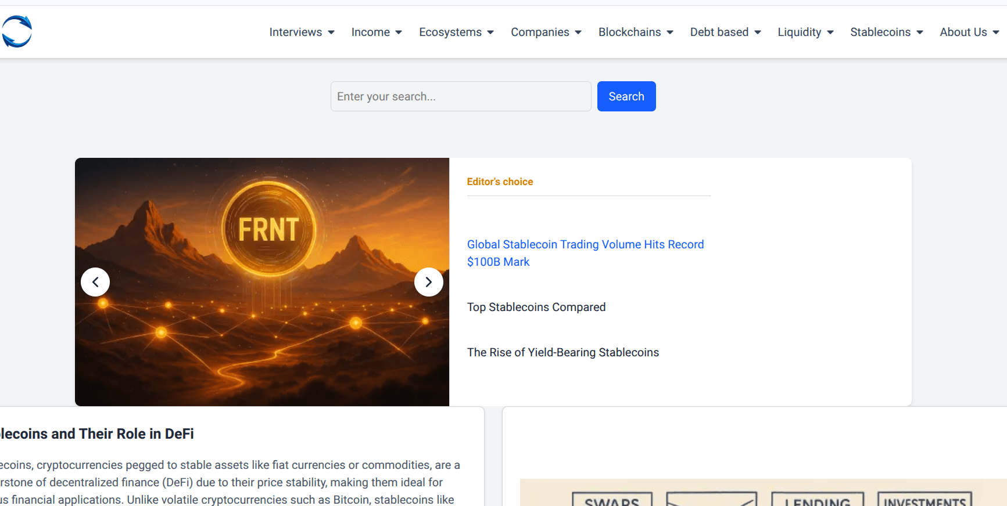Open the Interviews menu
Image resolution: width=1007 pixels, height=506 pixels.
(302, 32)
